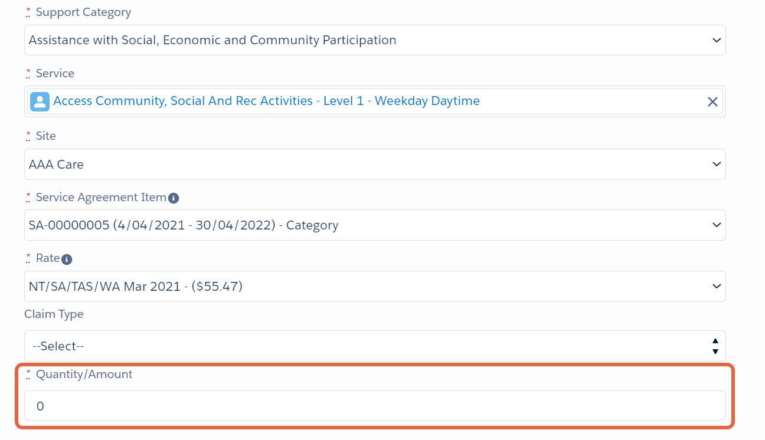
Task: Open the Support Category dropdown
Action: [x=375, y=40]
